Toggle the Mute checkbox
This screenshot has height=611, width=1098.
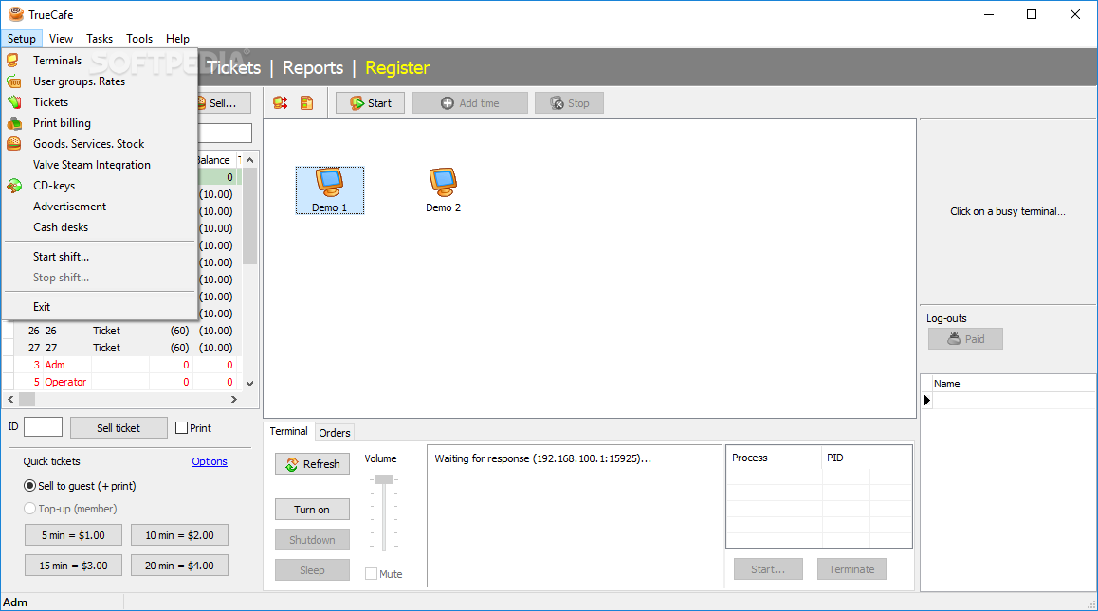371,574
